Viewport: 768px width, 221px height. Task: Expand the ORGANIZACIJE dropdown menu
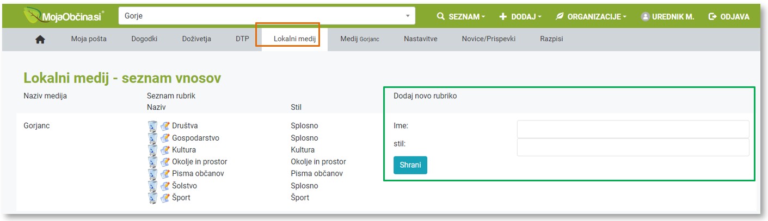pos(591,17)
